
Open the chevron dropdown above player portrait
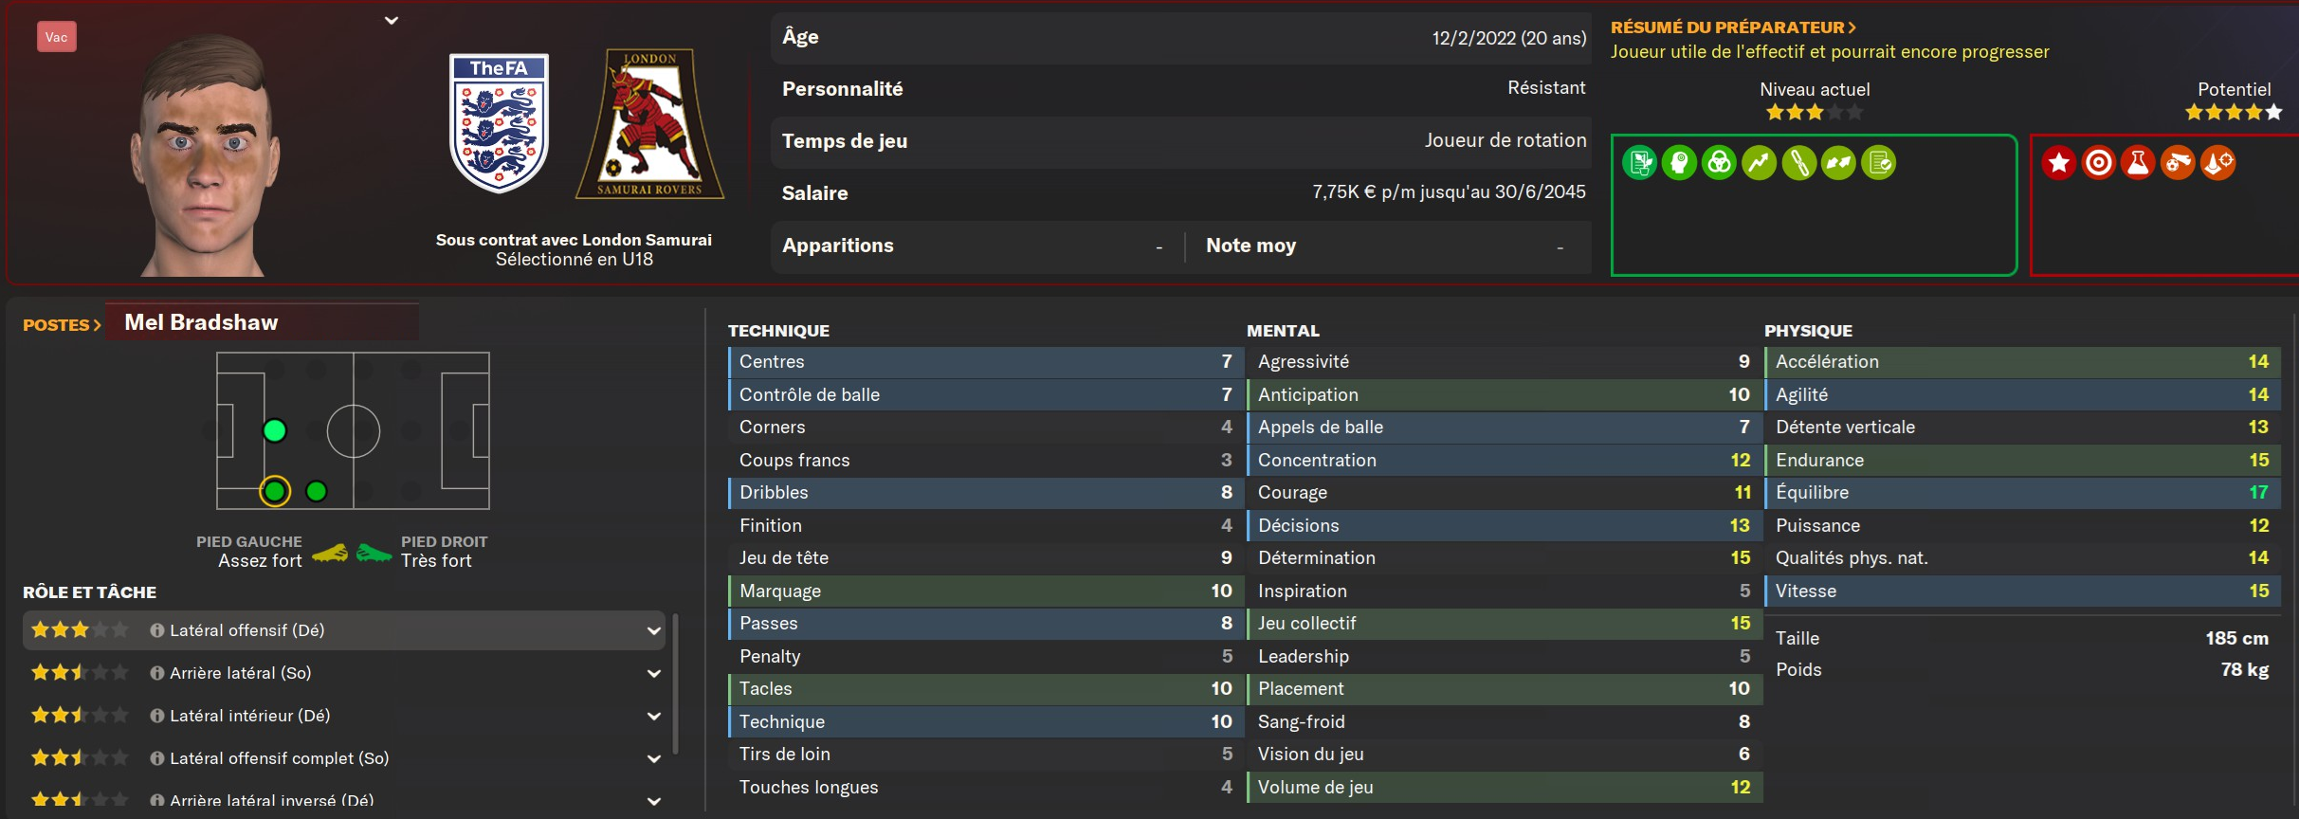[x=392, y=20]
